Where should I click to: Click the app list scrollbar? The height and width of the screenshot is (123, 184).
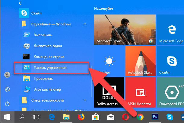point(92,81)
